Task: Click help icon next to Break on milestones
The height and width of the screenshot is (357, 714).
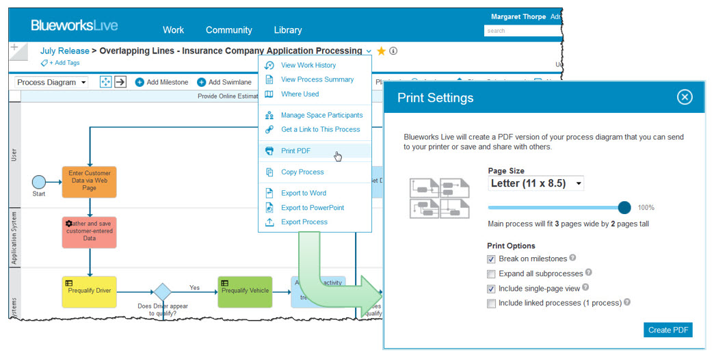Action: pos(573,258)
